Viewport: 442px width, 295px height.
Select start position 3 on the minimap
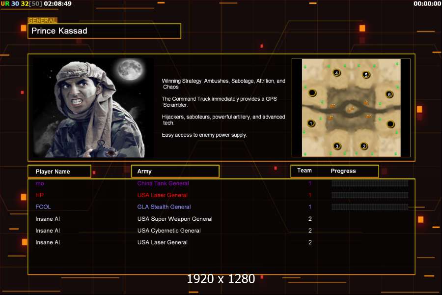(x=337, y=146)
